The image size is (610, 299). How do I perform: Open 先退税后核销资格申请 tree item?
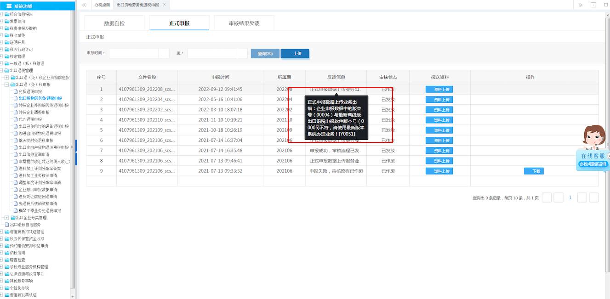click(38, 203)
